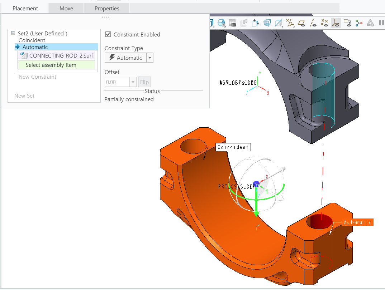Open the Offset value dropdown arrow

pyautogui.click(x=133, y=82)
